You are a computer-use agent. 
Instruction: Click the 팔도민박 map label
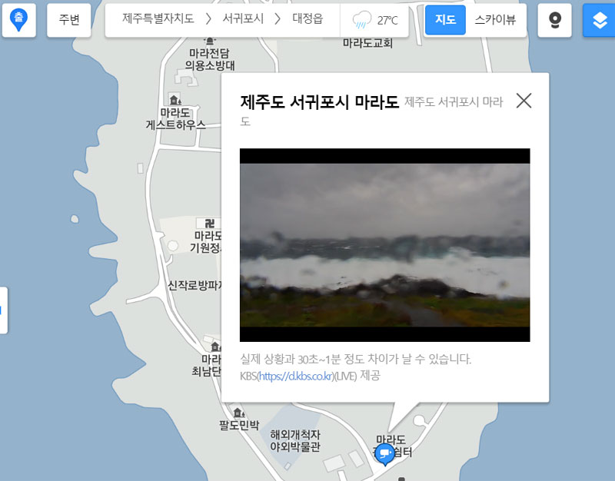239,425
